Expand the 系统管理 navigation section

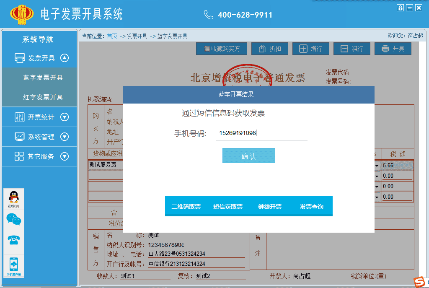[64, 137]
